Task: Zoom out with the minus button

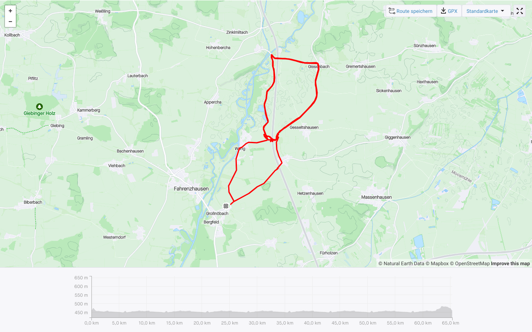Action: click(x=10, y=22)
